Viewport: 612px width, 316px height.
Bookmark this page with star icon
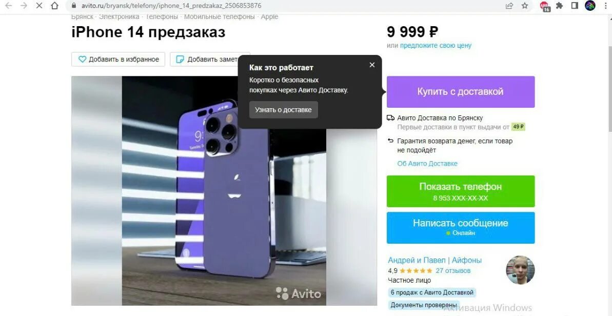tap(525, 6)
